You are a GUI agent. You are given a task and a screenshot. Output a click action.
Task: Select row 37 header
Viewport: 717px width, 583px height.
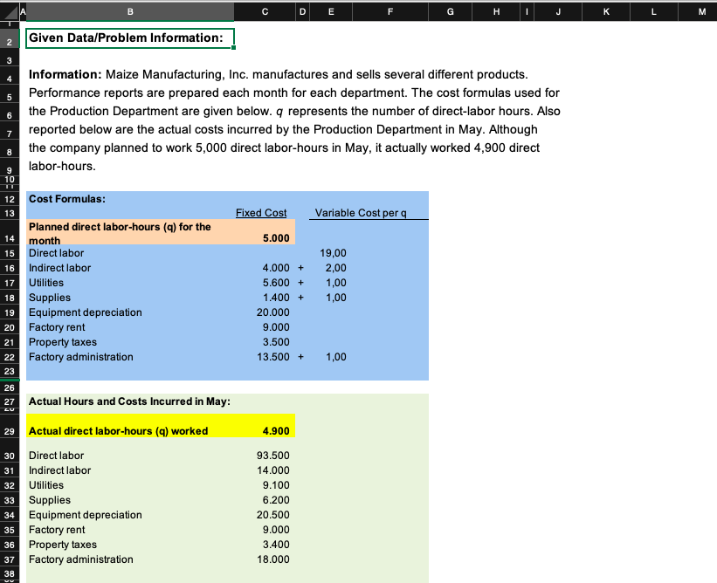[9, 559]
